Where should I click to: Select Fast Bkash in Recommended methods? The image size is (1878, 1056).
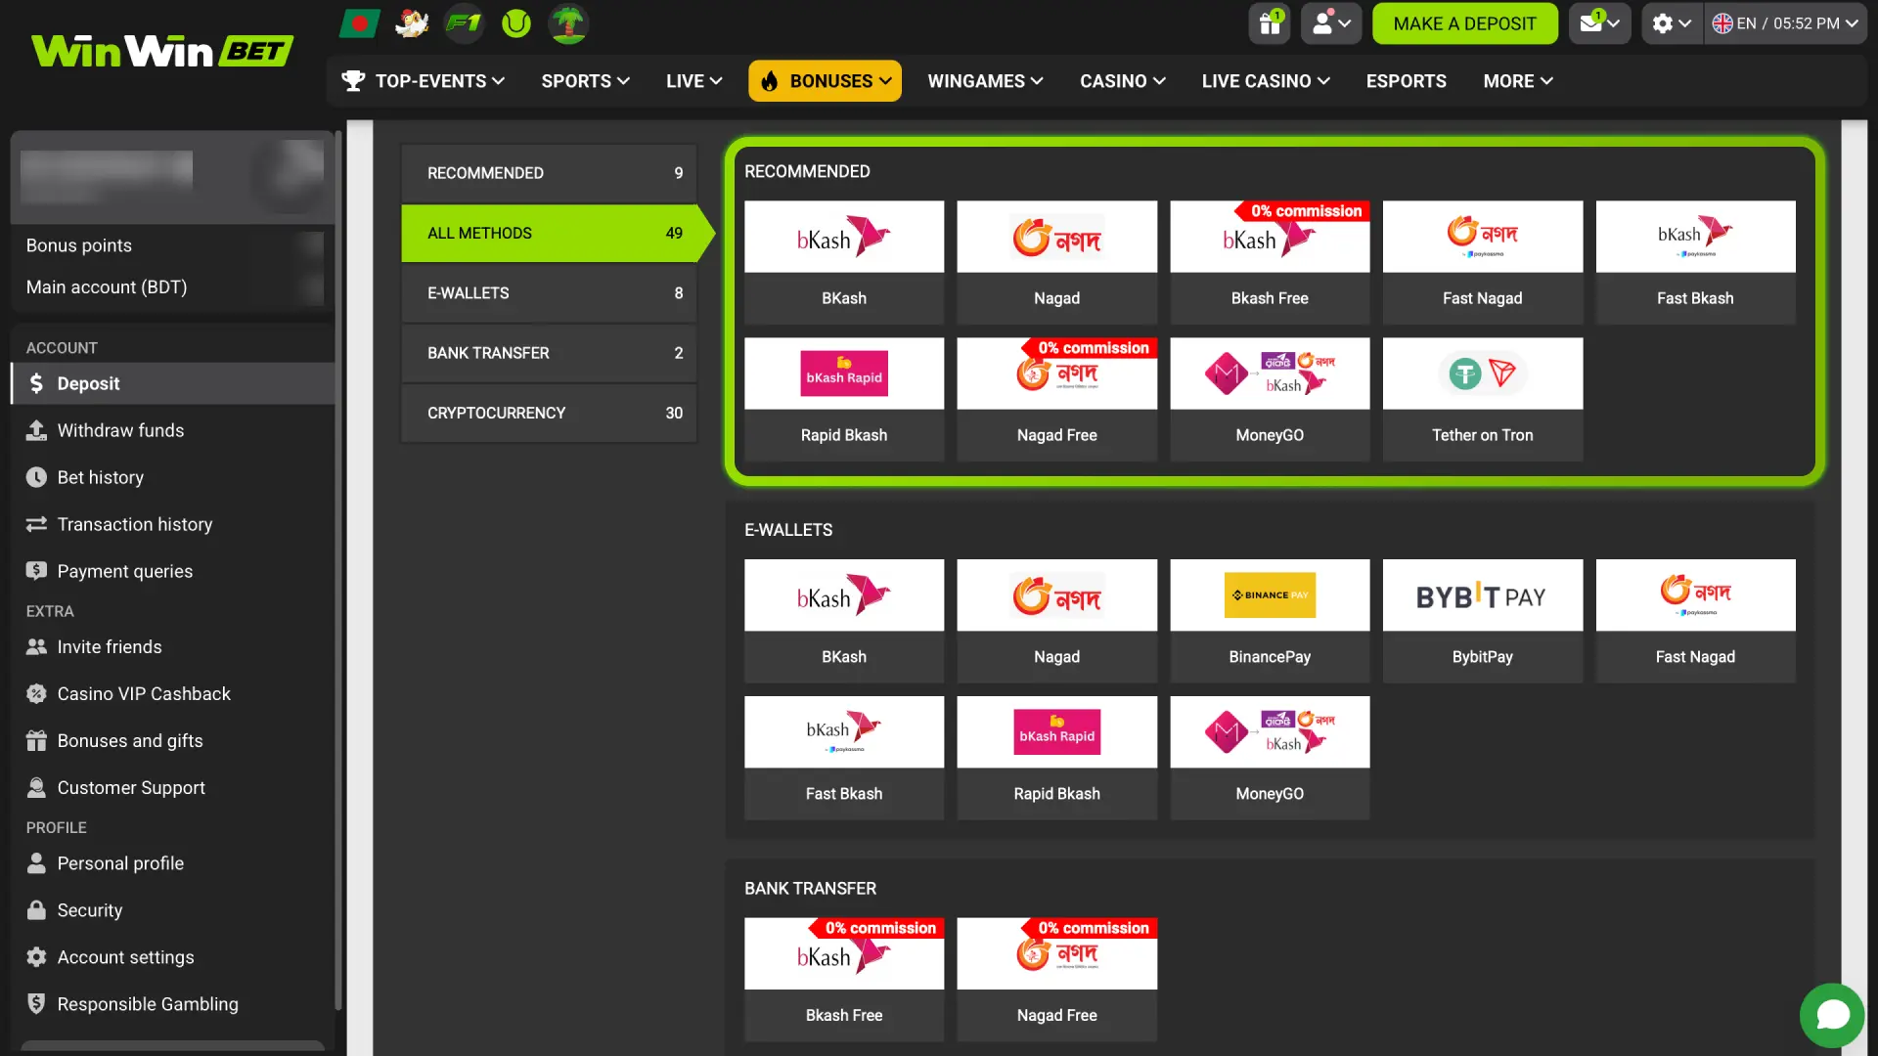click(x=1695, y=262)
